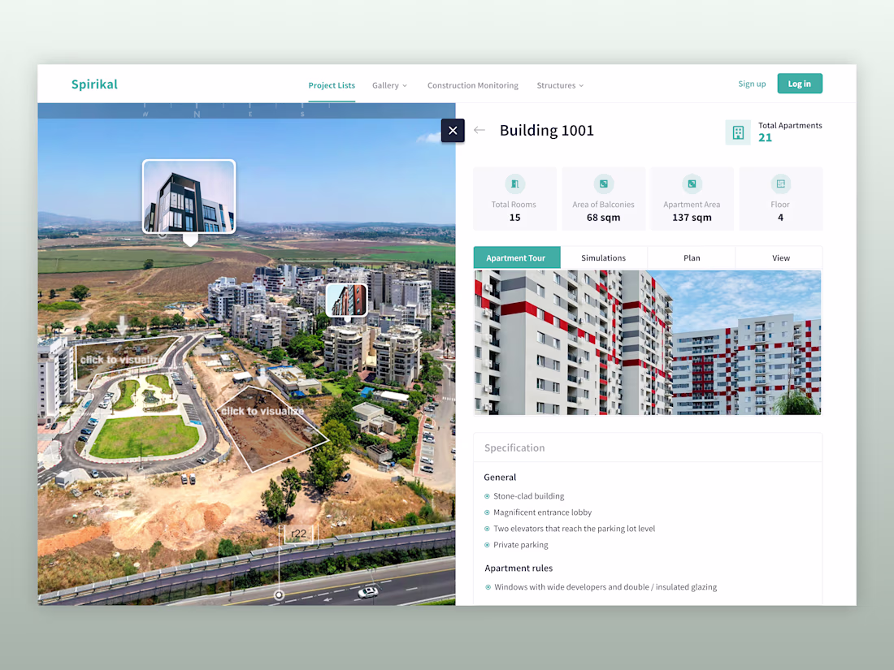Expand the Gallery dropdown chevron
Viewport: 894px width, 670px height.
(405, 86)
